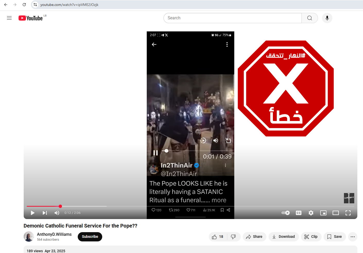Switch to theater mode
This screenshot has height=253, width=363.
coord(336,213)
